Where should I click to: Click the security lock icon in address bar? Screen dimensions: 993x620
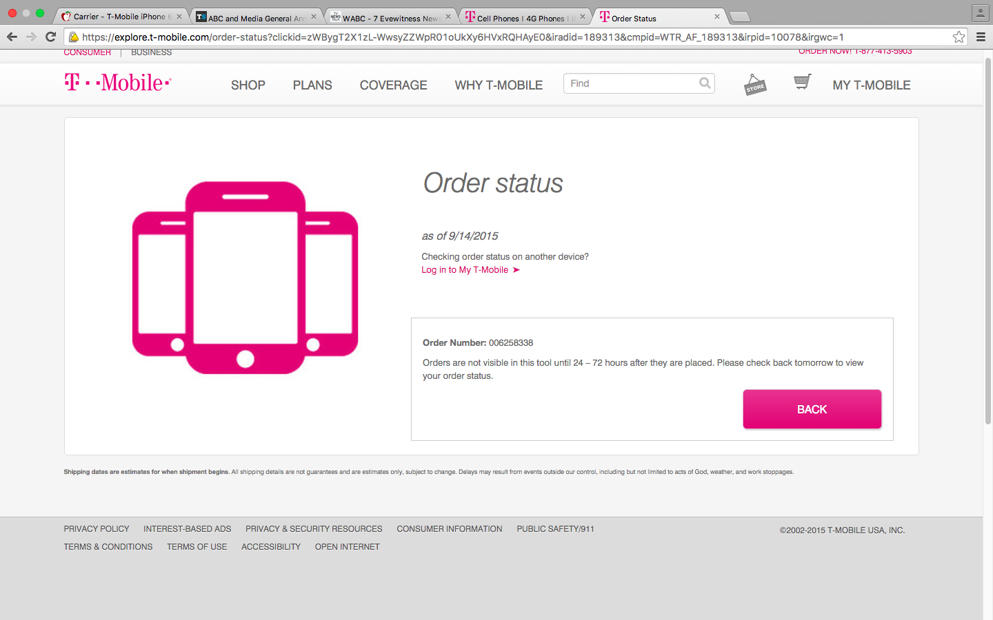[x=73, y=37]
